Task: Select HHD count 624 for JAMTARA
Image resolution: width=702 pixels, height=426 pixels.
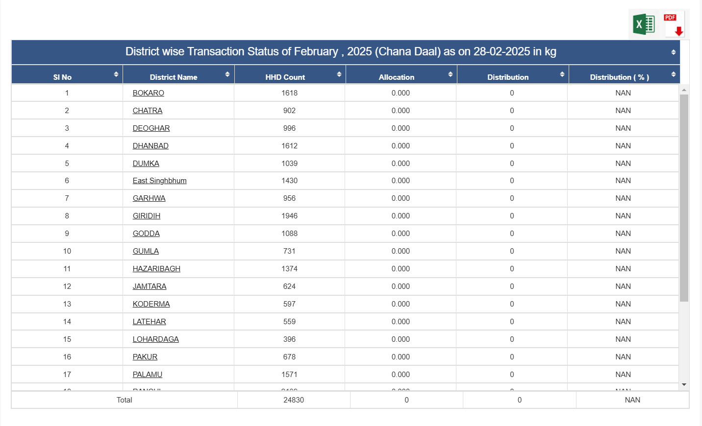Action: pos(289,286)
